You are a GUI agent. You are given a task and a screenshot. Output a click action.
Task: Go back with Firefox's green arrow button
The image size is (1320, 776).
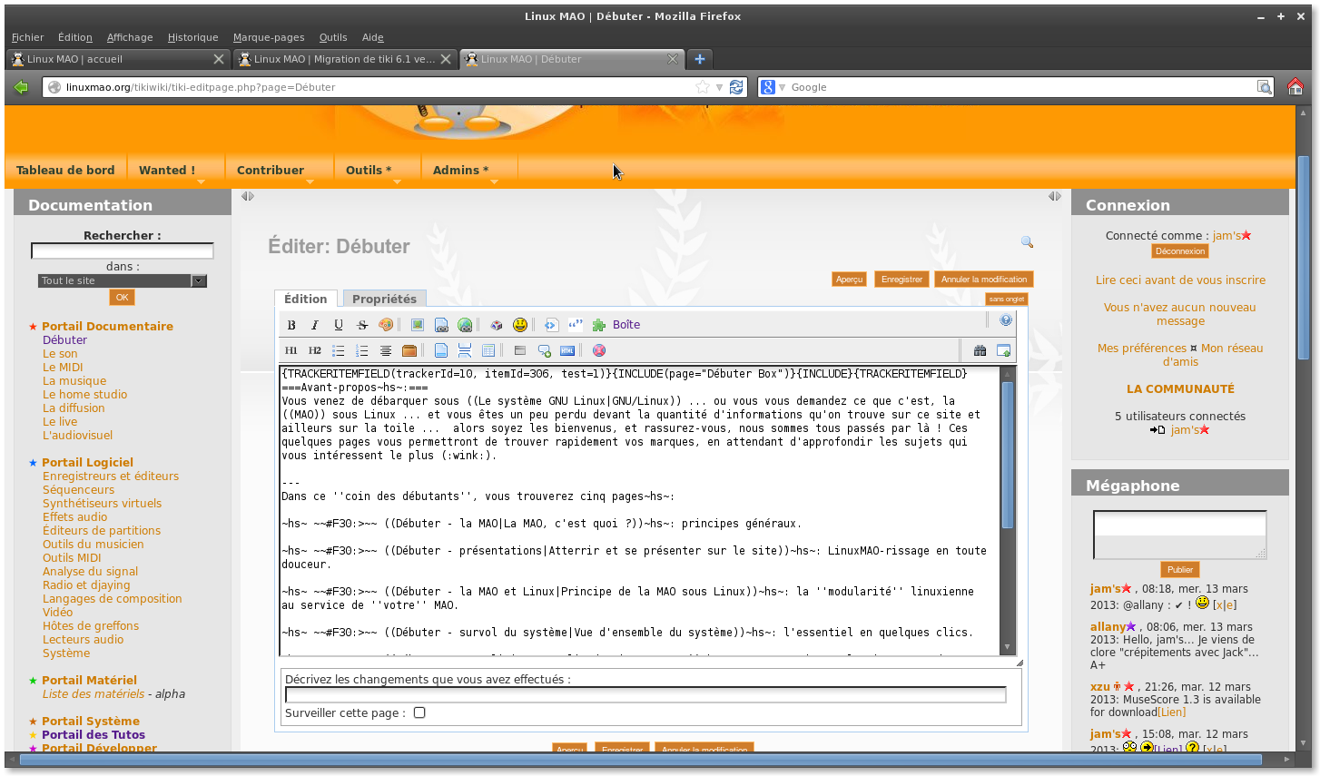tap(21, 87)
